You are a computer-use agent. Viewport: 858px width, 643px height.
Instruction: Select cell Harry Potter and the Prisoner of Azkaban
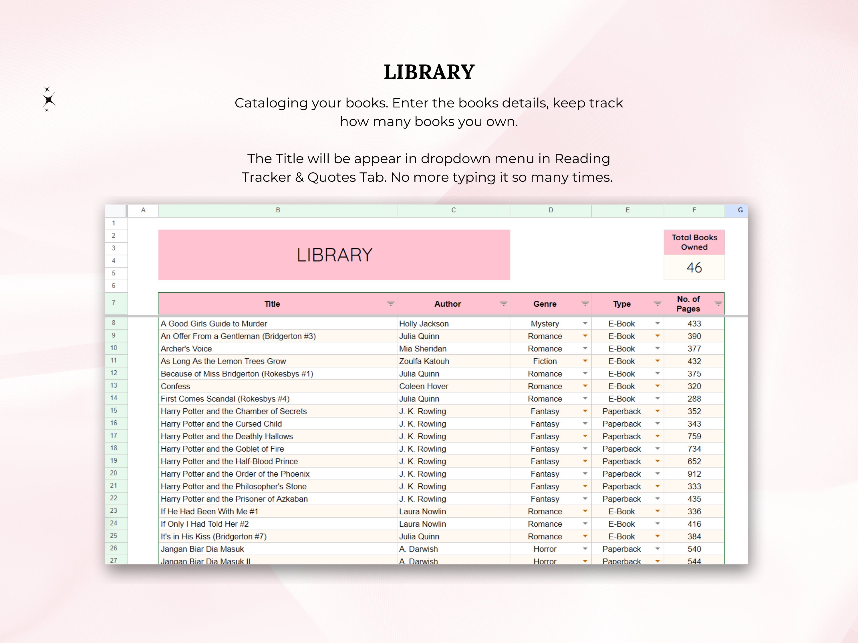click(278, 499)
